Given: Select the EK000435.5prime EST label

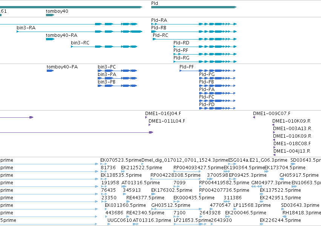Looking at the screenshot, I should [194, 198].
